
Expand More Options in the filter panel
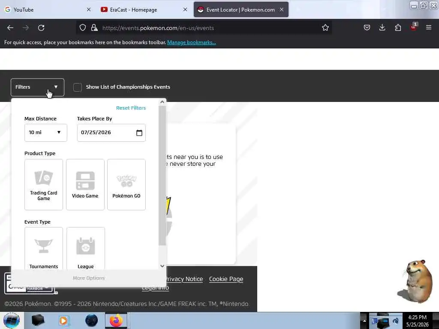89,278
